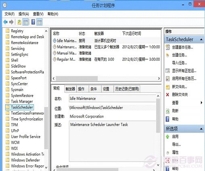Open the 操作(A) menu
This screenshot has width=205, height=171.
(x=24, y=14)
